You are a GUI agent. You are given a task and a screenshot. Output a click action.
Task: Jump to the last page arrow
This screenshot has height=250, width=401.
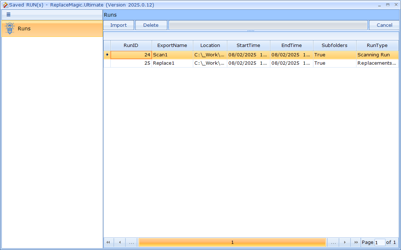coord(356,242)
